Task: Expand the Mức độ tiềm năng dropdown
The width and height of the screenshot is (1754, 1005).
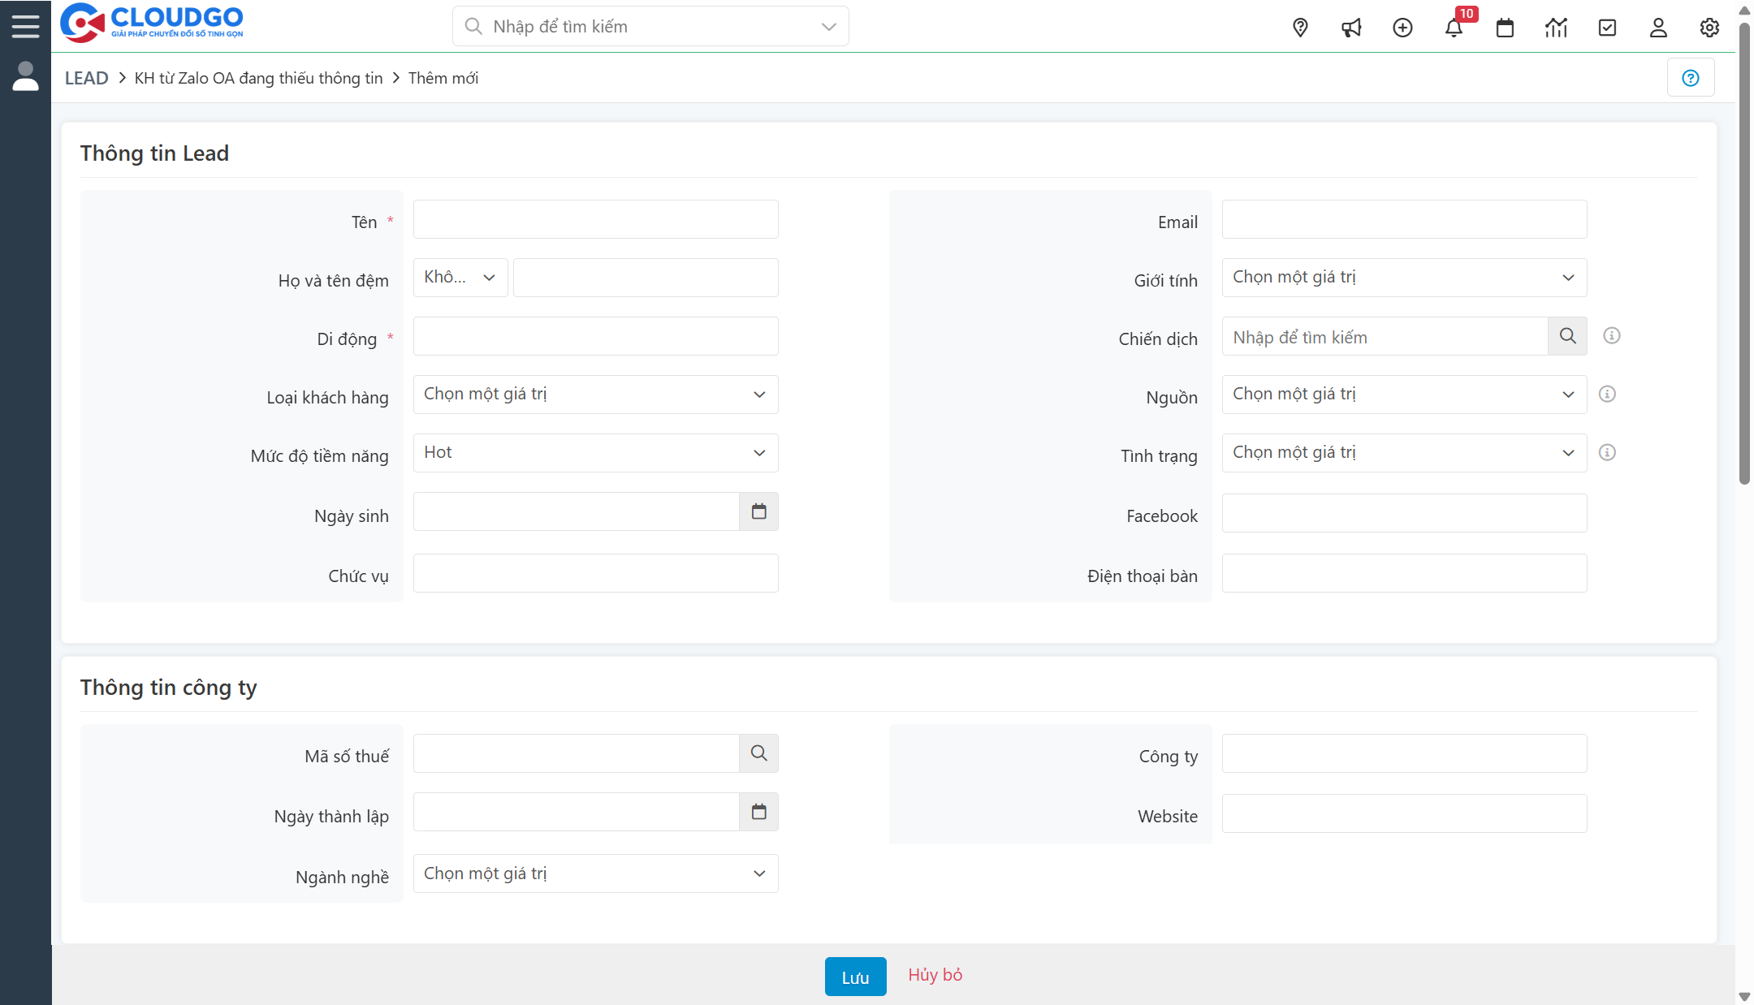Action: pos(595,453)
